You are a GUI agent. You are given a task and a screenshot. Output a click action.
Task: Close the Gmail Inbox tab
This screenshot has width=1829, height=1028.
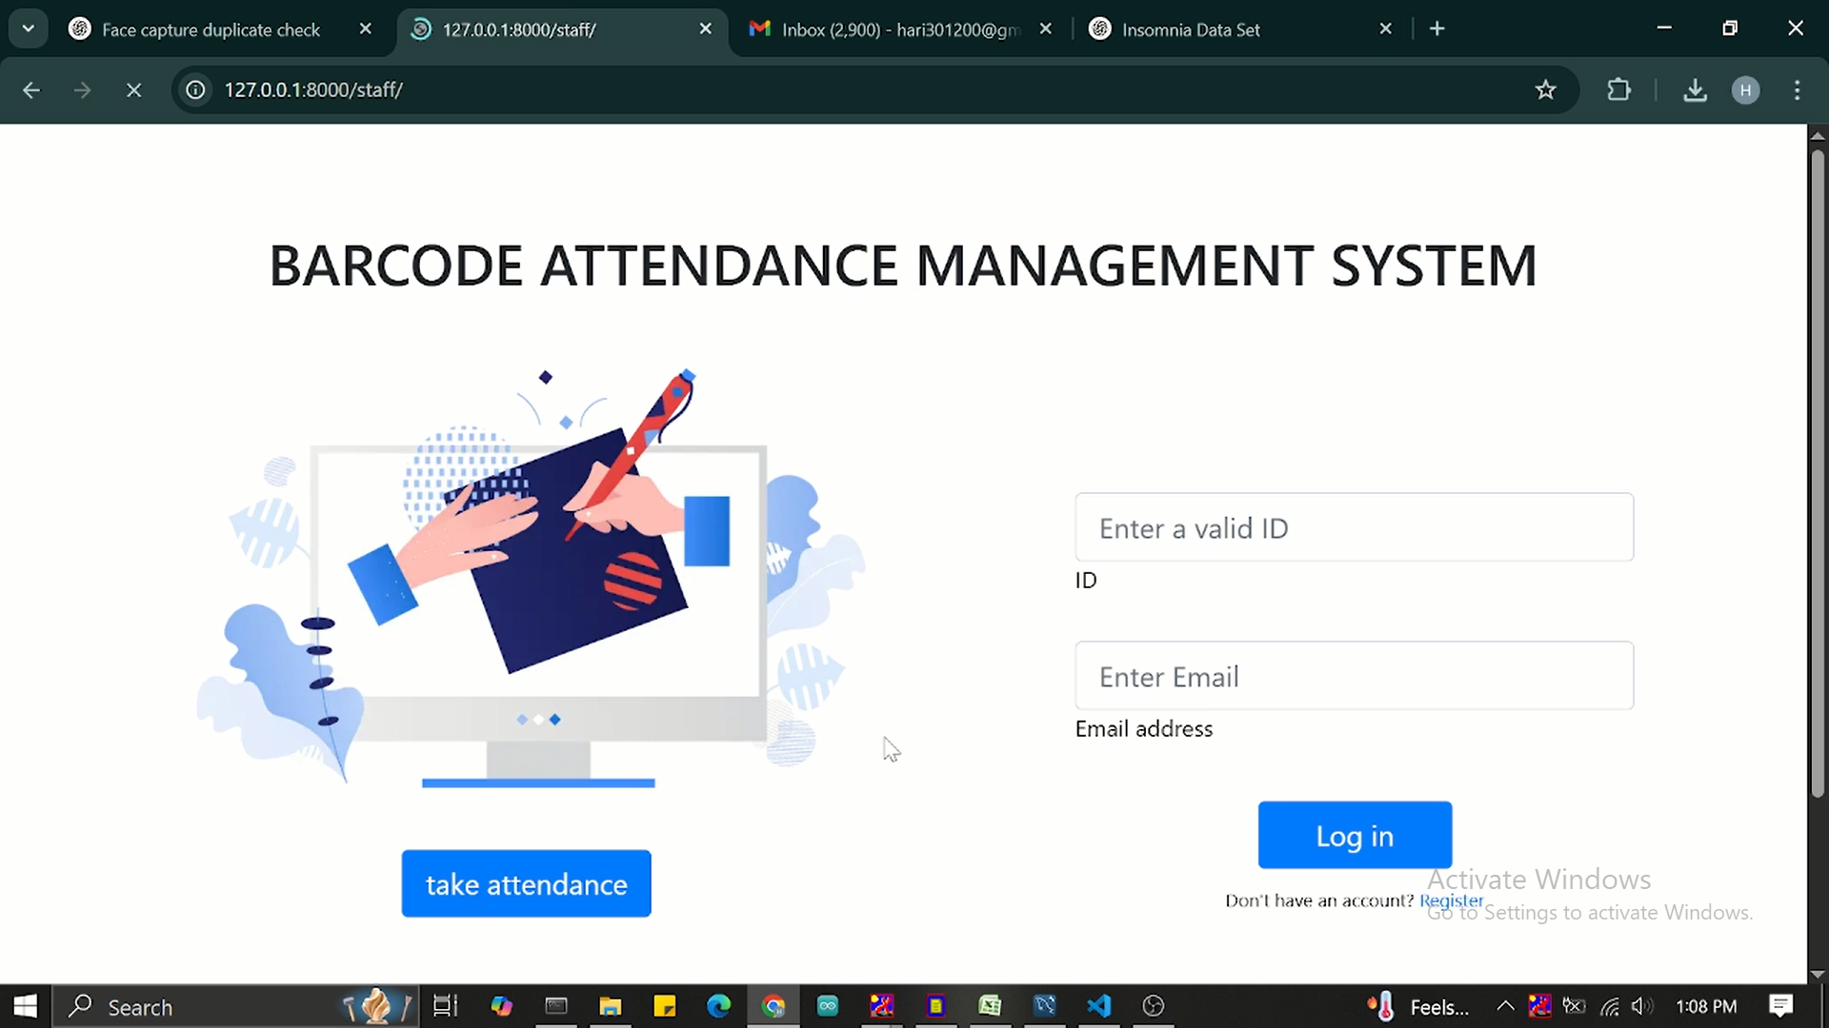(x=1045, y=30)
